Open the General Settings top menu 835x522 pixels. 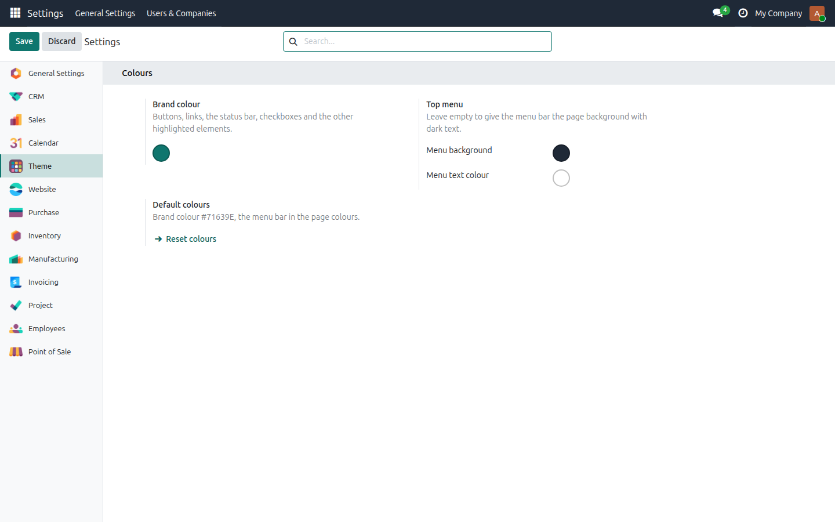pos(105,13)
